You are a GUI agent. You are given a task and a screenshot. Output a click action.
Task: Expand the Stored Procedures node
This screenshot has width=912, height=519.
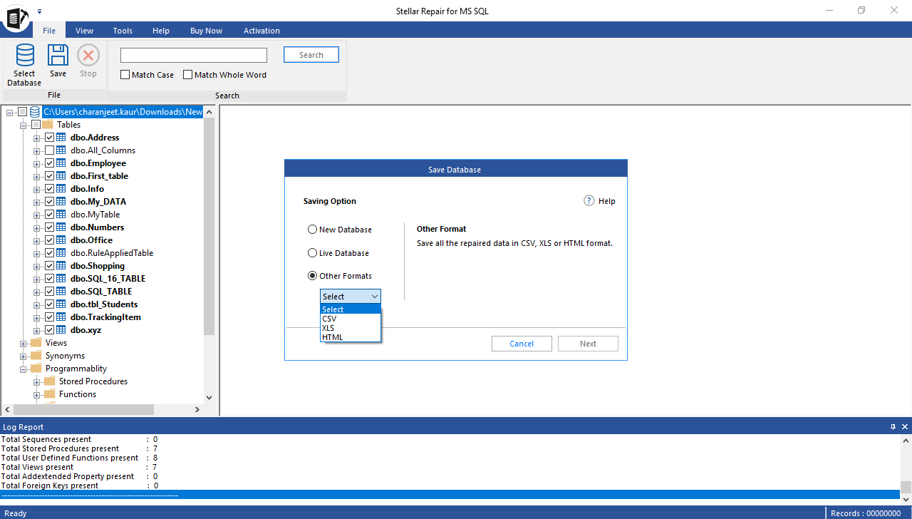[x=37, y=381]
